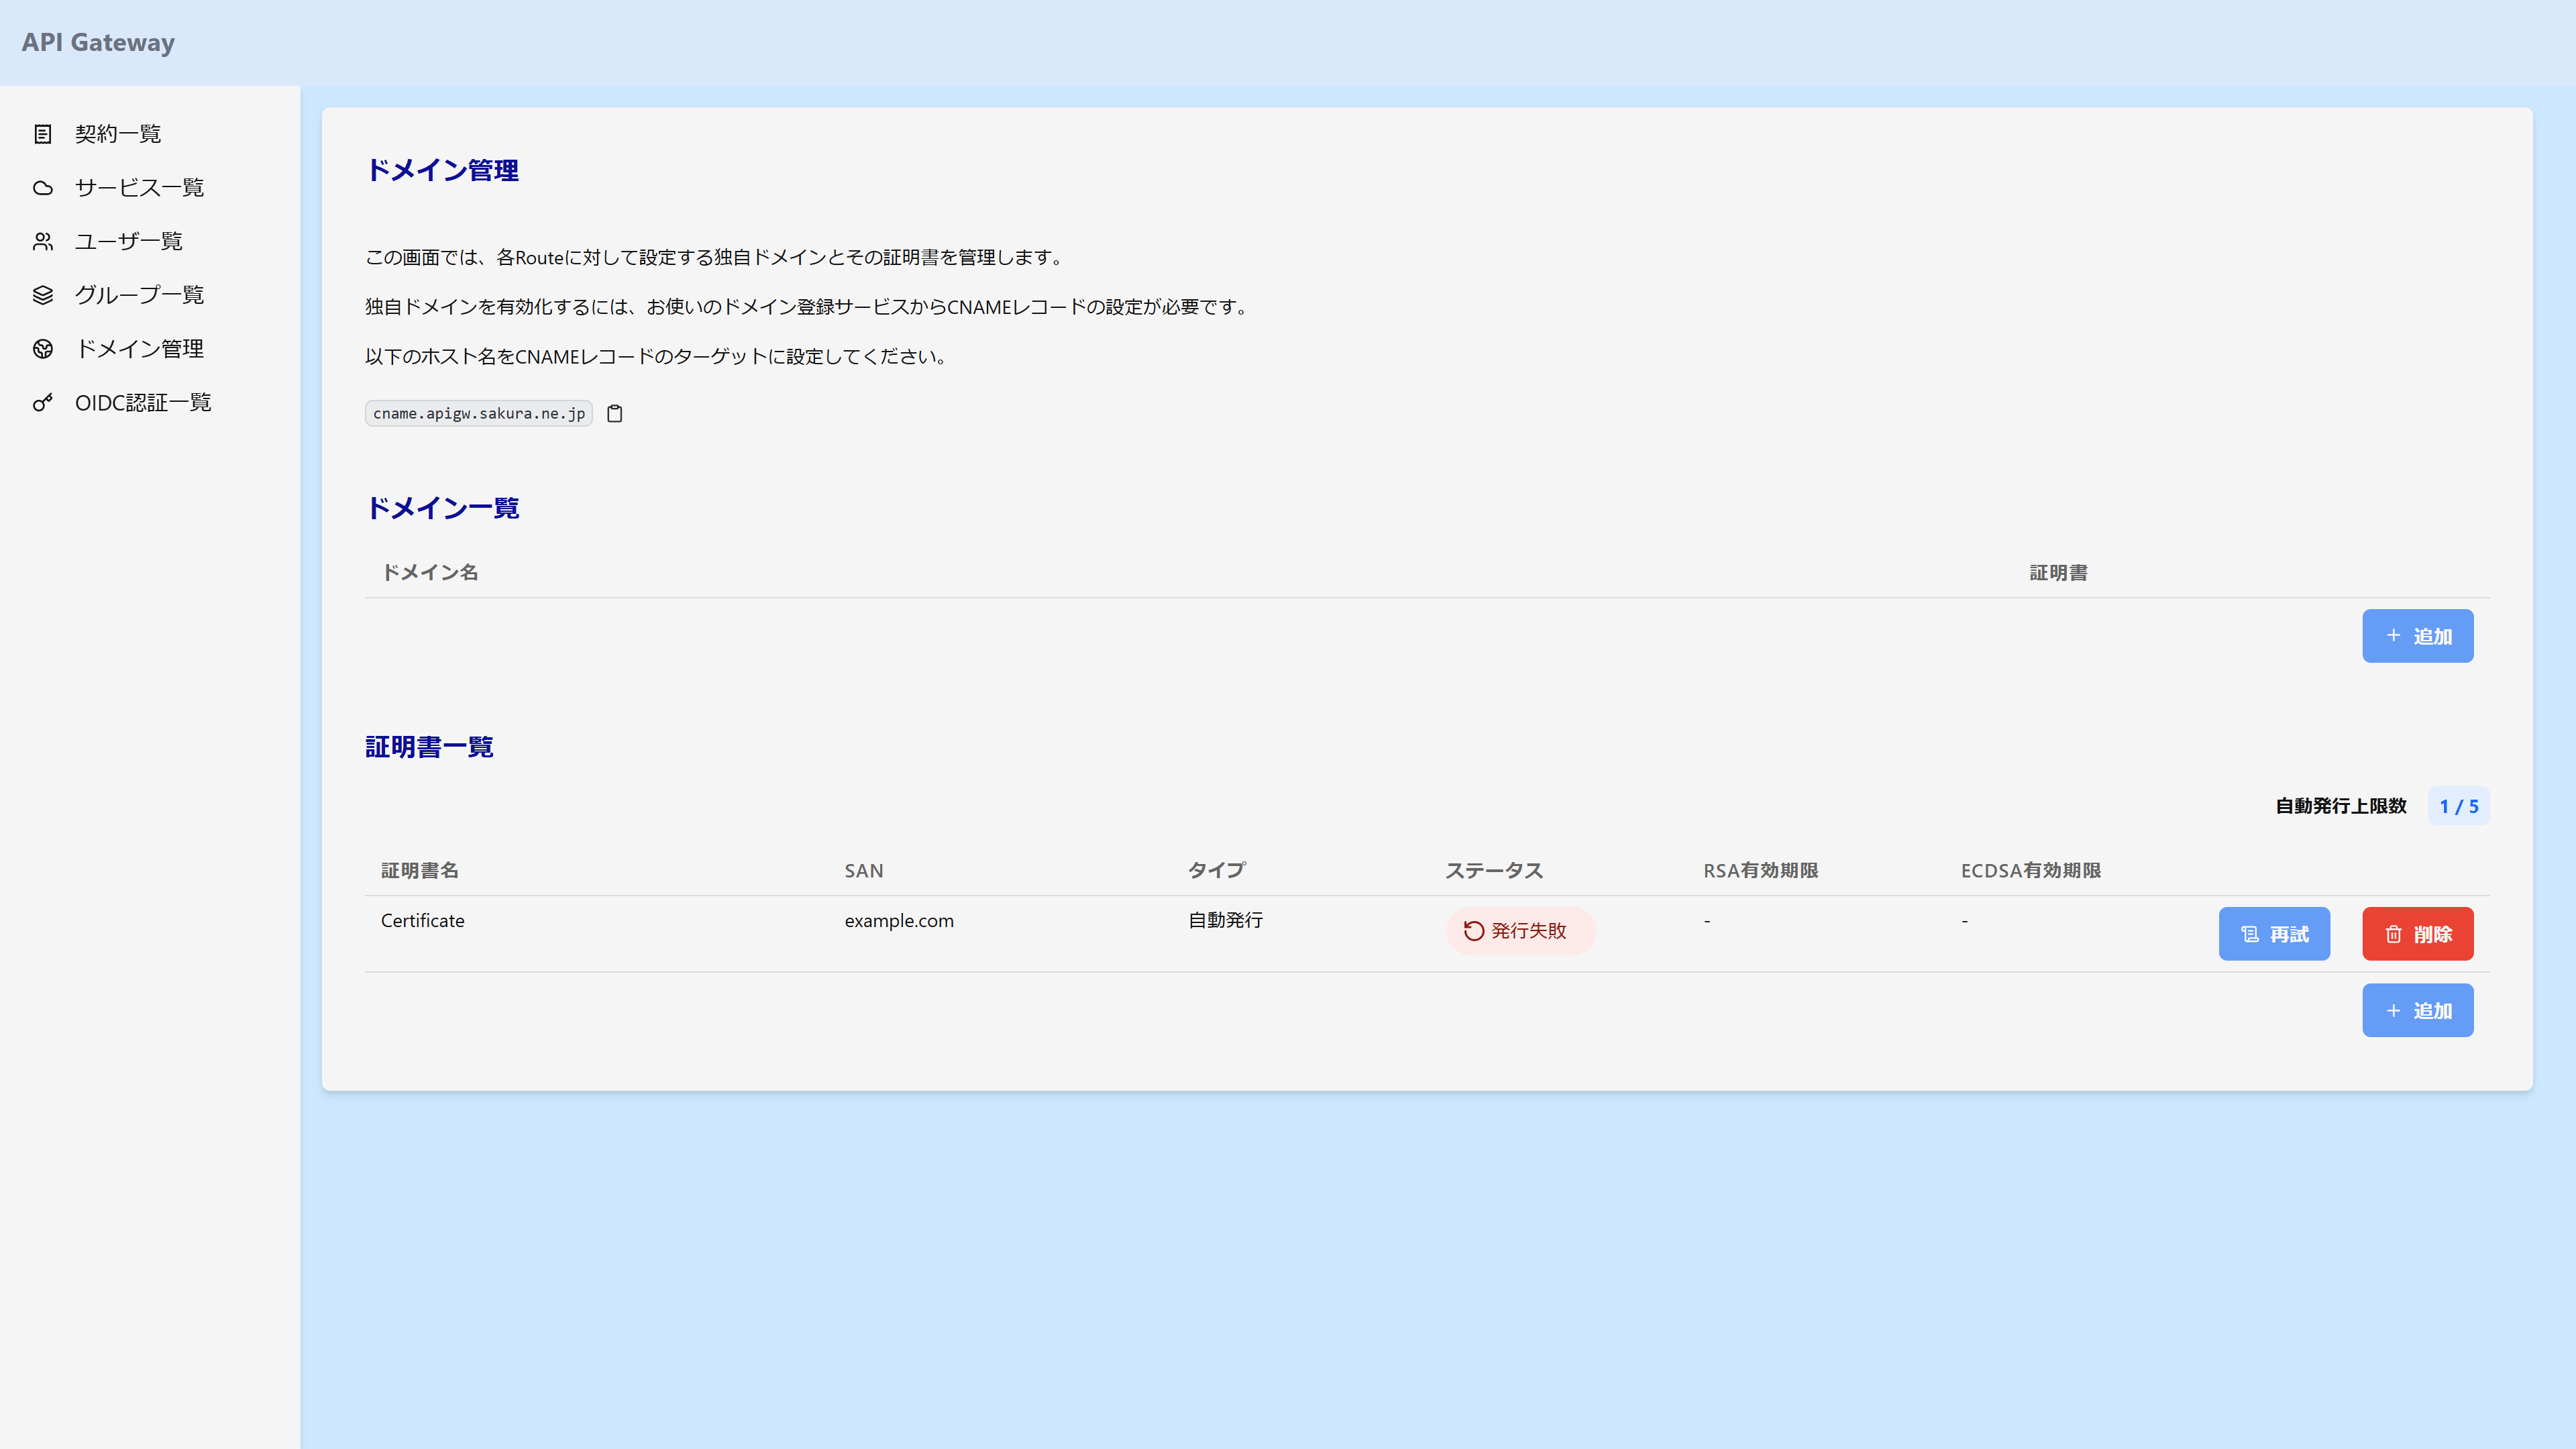
Task: Retry certificate issuance with 再試 button
Action: pyautogui.click(x=2274, y=934)
